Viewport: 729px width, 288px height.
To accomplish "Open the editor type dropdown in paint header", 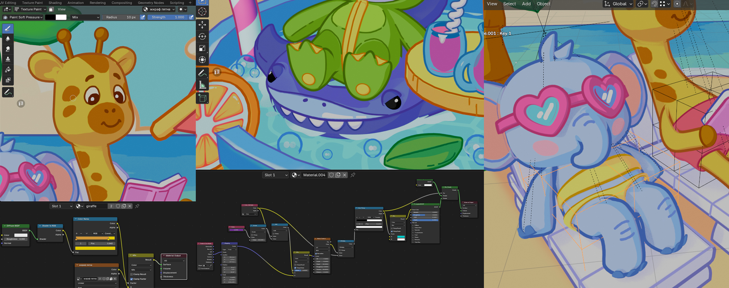I will point(7,9).
